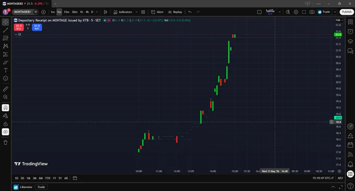Viewport: 355px width, 191px height.
Task: Select the ruler measure tool
Action: (5, 89)
